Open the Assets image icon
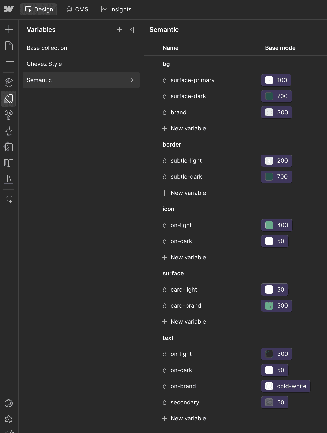The image size is (327, 433). 9,147
